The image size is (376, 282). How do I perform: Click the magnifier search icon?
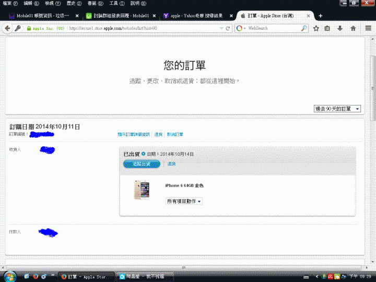304,28
